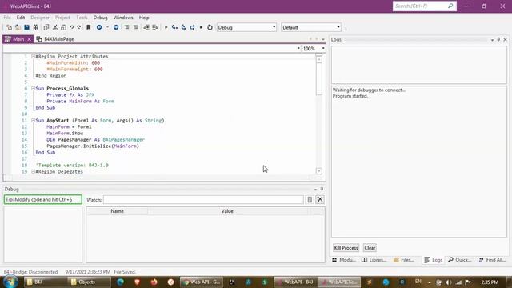Collapse the Delegates region
Image resolution: width=512 pixels, height=288 pixels.
(x=33, y=172)
